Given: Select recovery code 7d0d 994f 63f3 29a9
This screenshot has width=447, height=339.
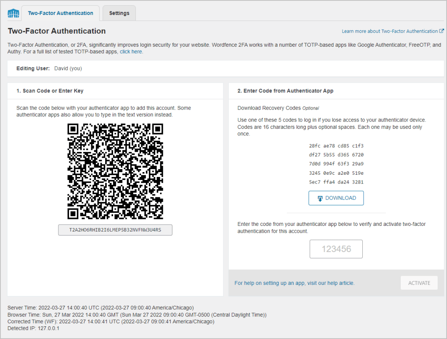Looking at the screenshot, I should [x=336, y=164].
